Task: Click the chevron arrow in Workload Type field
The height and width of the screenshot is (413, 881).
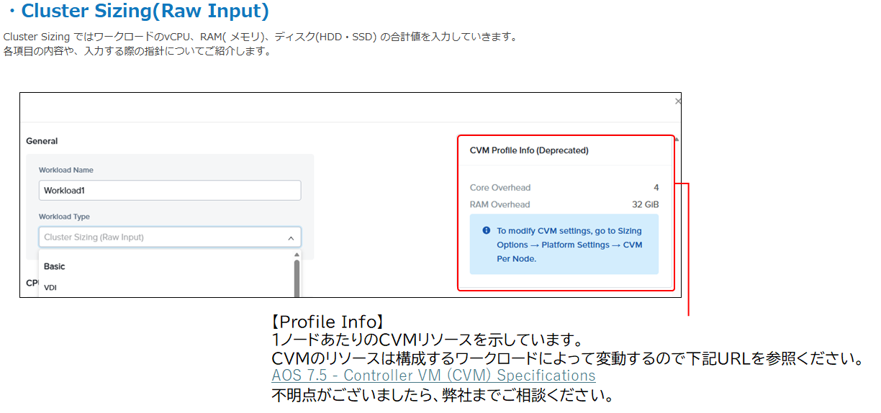Action: 291,237
